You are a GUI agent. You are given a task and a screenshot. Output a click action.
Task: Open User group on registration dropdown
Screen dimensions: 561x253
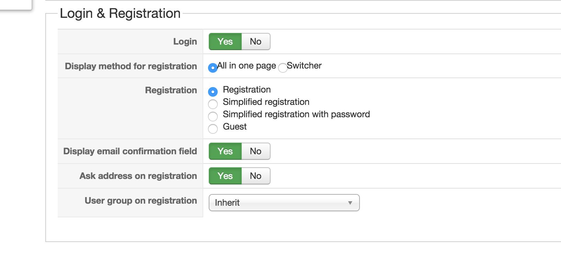click(284, 203)
